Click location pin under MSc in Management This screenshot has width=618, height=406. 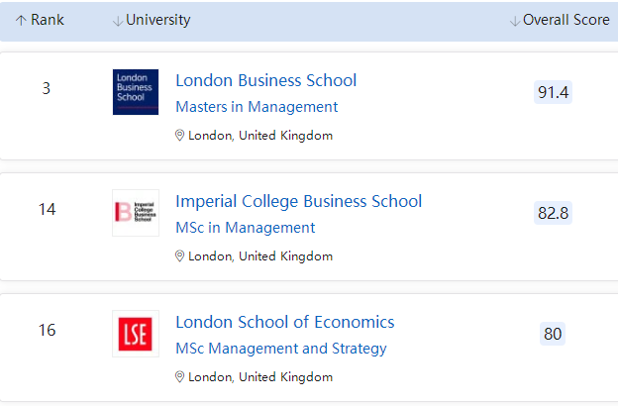coord(180,256)
